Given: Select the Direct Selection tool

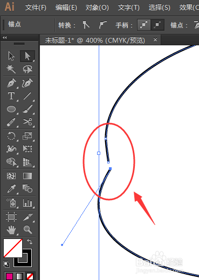Looking at the screenshot, I should click(x=28, y=56).
